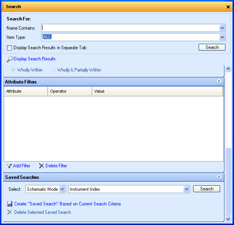234x225 pixels.
Task: Click the floppy disk Create Saved Search icon
Action: (x=10, y=204)
